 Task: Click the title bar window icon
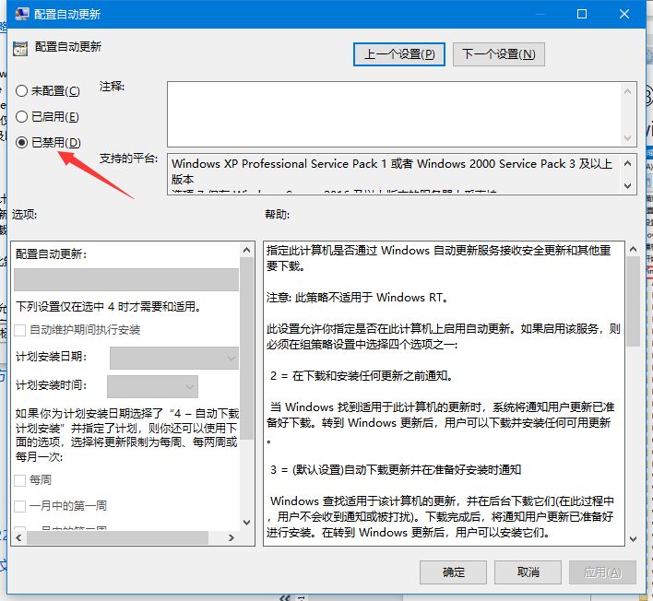pyautogui.click(x=19, y=15)
